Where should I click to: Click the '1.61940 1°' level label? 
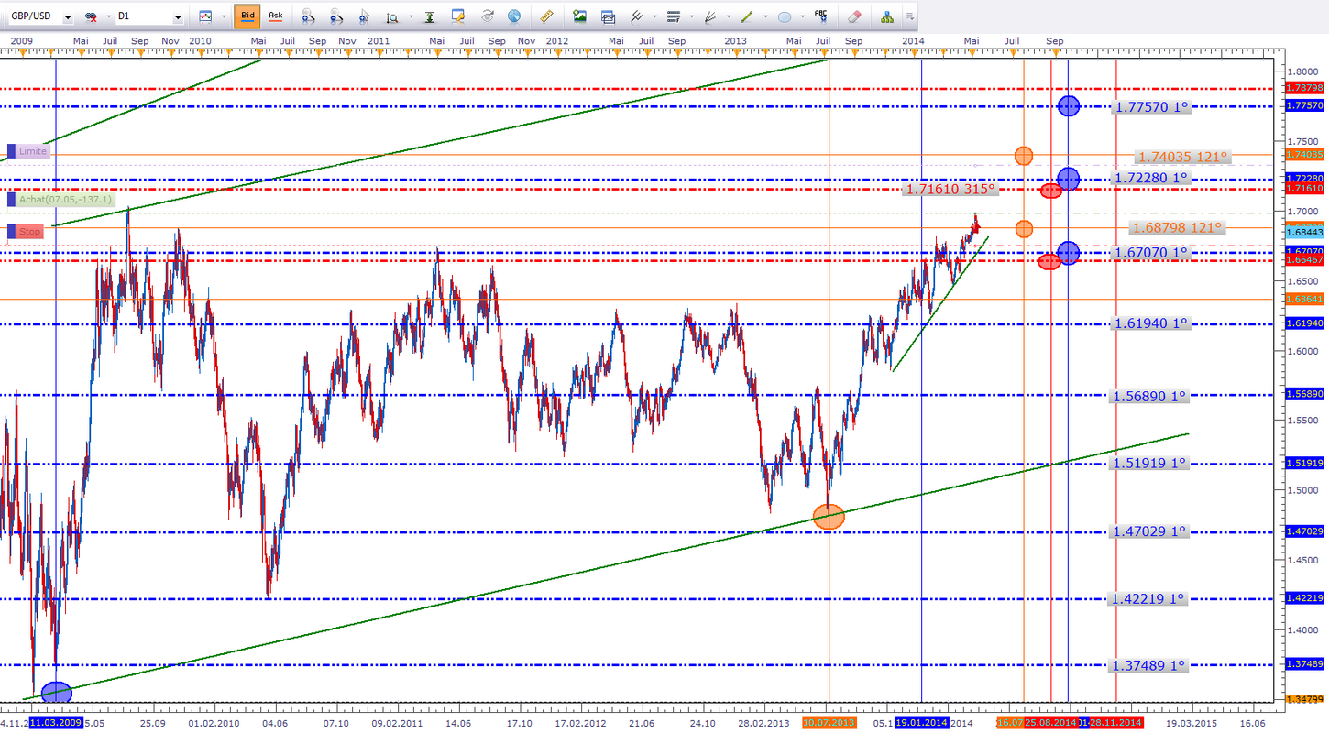click(x=1151, y=323)
